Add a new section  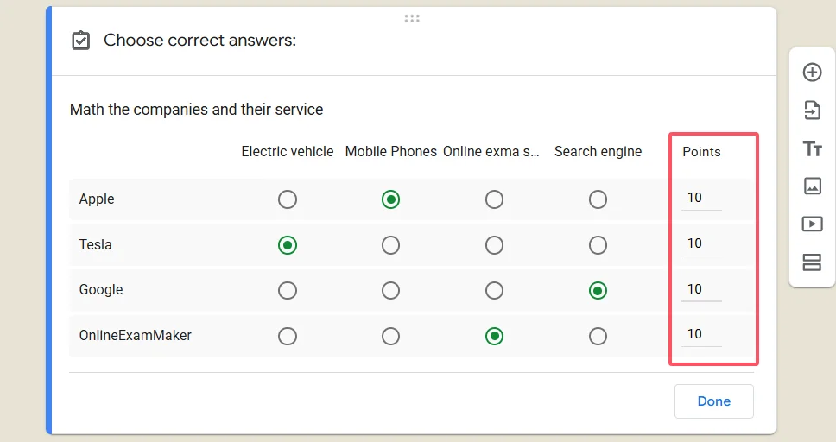tap(812, 262)
